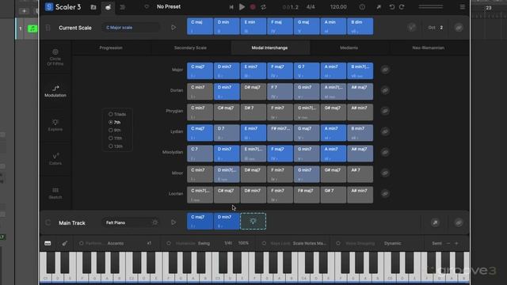
Task: Click link icon at end of Locrian row
Action: click(x=385, y=193)
